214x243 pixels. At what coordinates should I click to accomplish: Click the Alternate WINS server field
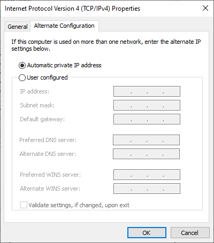point(147,189)
